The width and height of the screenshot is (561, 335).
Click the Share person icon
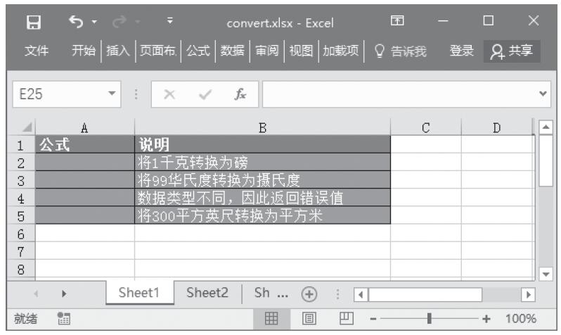pos(497,51)
